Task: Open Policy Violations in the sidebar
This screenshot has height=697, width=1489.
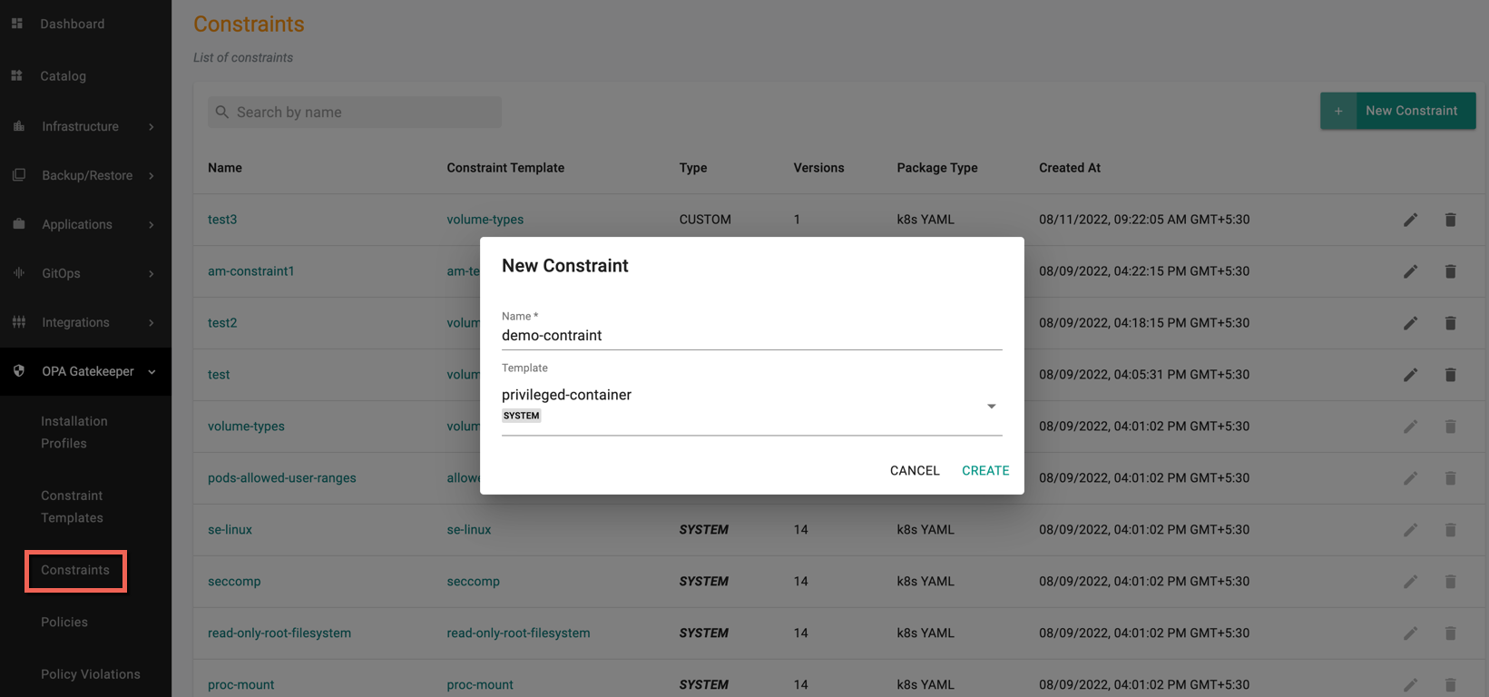Action: pyautogui.click(x=91, y=674)
